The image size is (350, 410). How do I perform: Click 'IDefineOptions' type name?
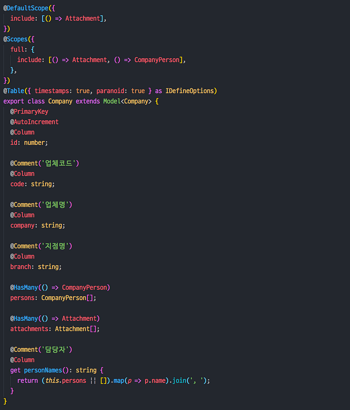[189, 91]
